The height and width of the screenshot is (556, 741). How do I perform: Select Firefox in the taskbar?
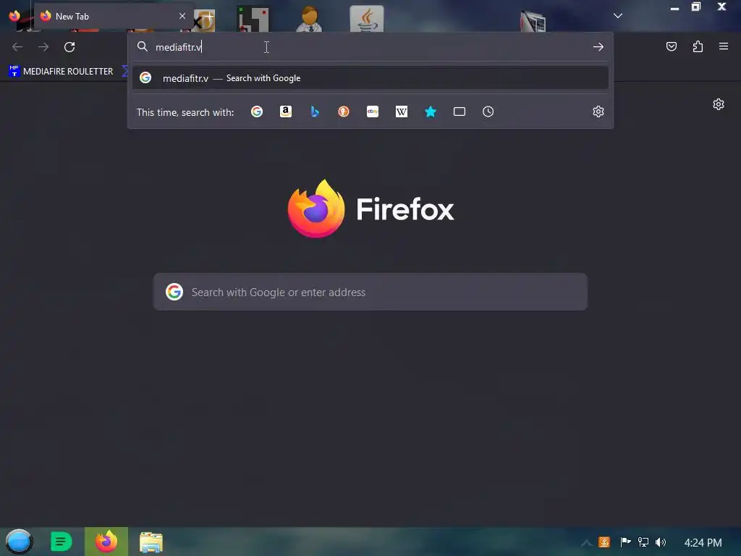coord(106,542)
